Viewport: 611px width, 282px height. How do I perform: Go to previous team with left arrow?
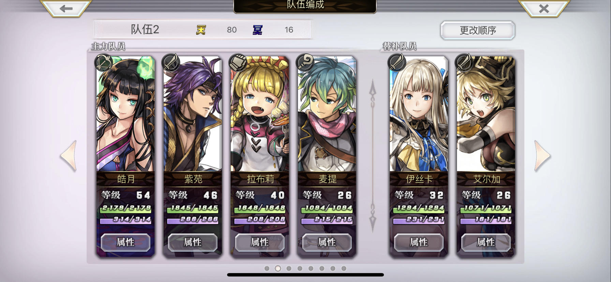tap(69, 156)
